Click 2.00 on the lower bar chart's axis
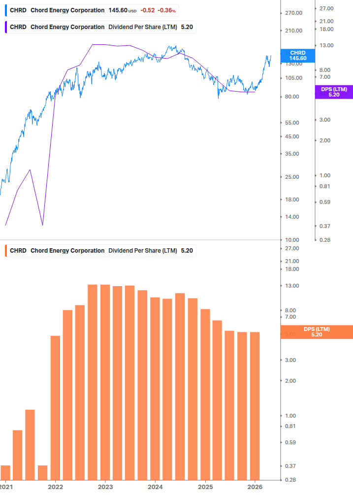Image resolution: width=353 pixels, height=495 pixels. (x=290, y=381)
